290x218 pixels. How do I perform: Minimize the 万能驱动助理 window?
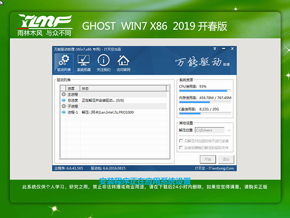click(224, 49)
